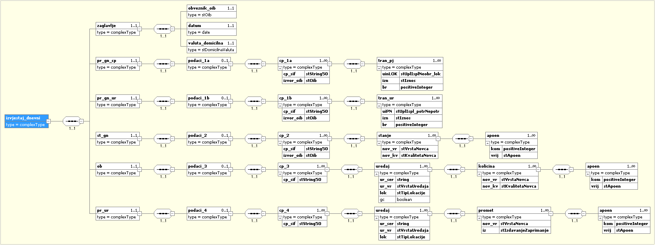Collapse the zaglavlje element's children
655x245 pixels.
(140, 29)
